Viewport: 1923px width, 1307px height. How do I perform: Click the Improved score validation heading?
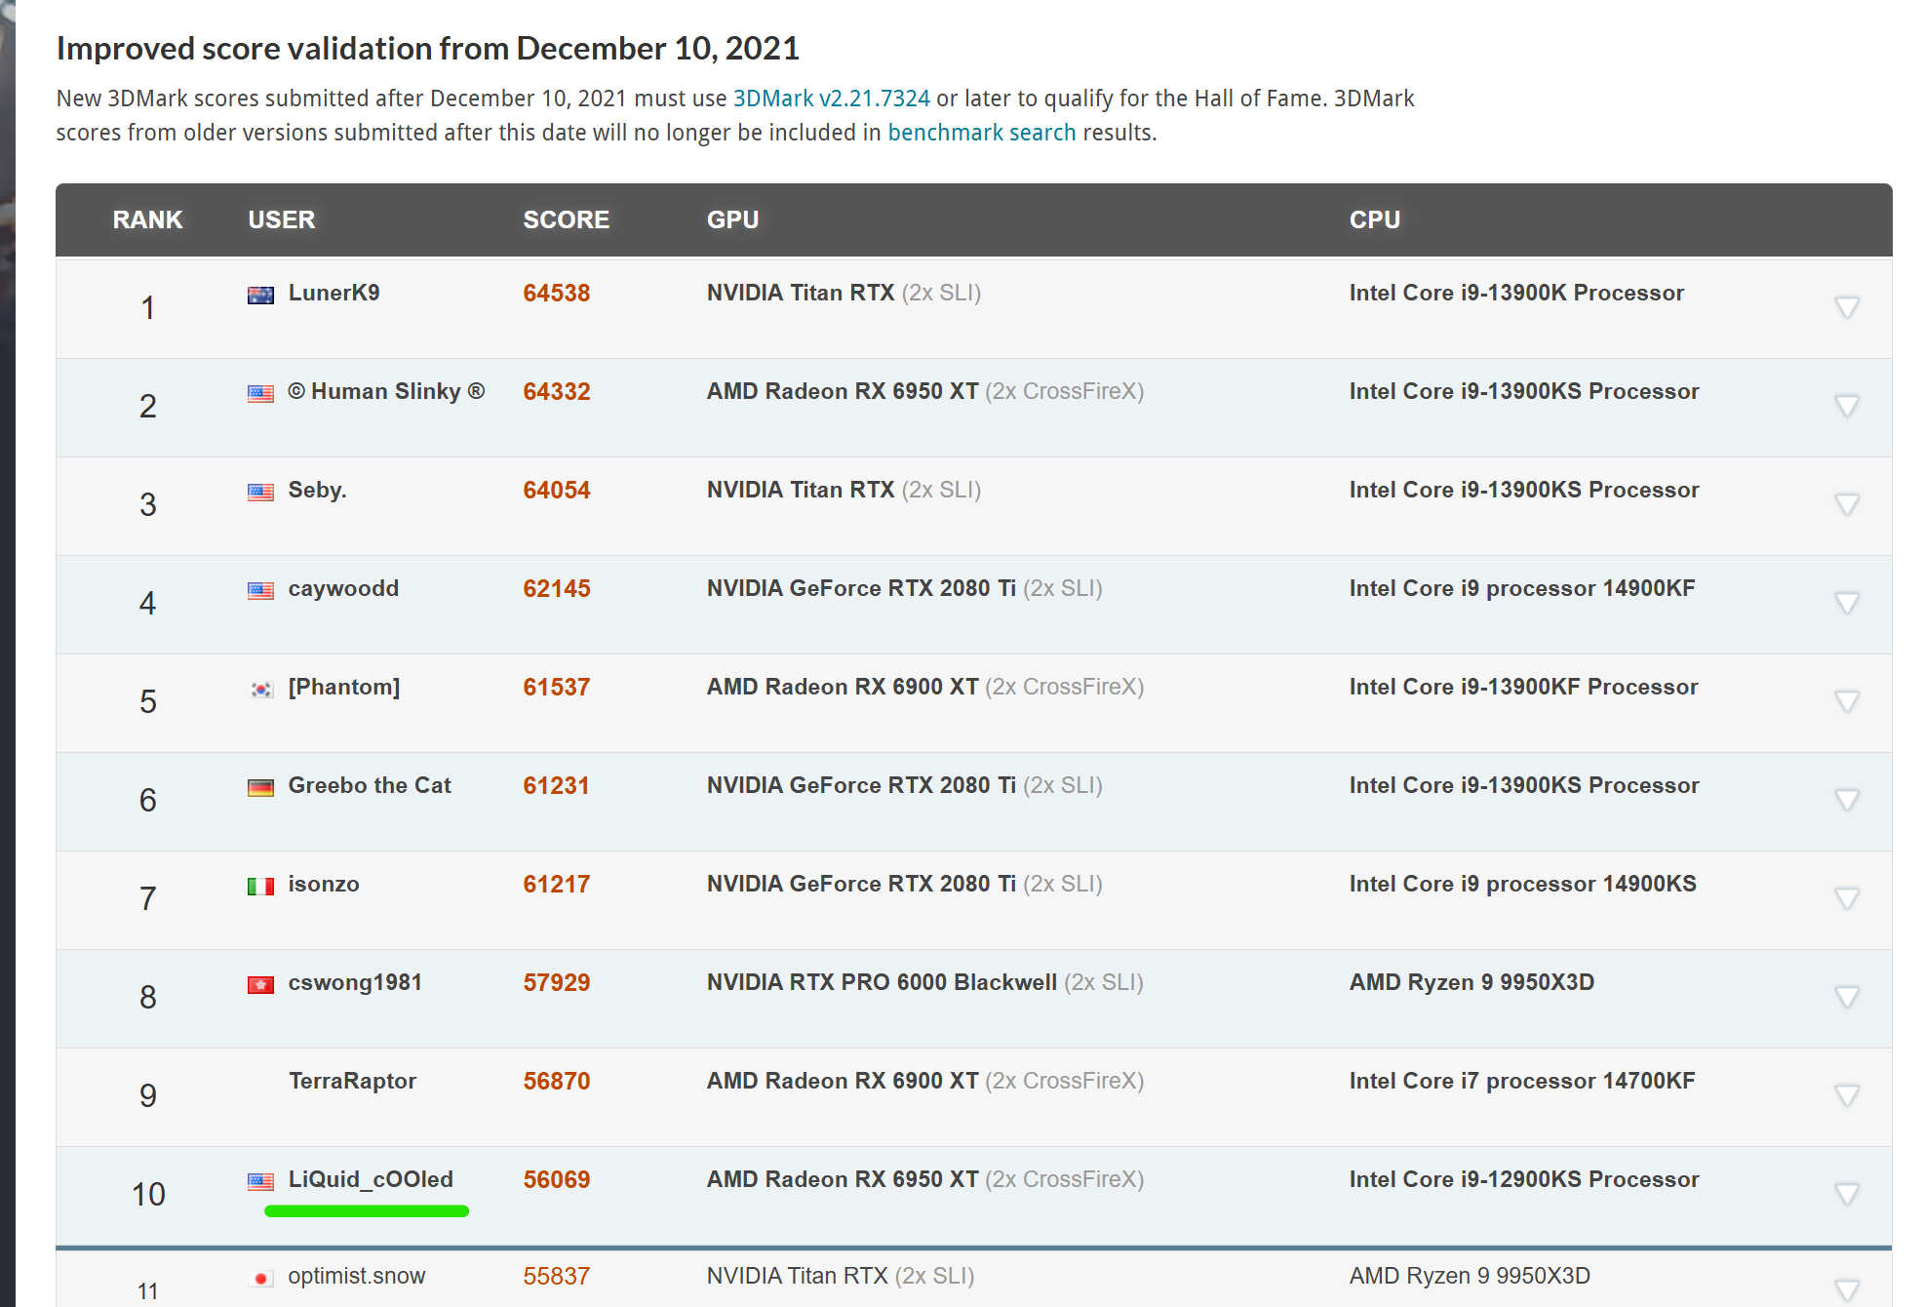pyautogui.click(x=427, y=48)
